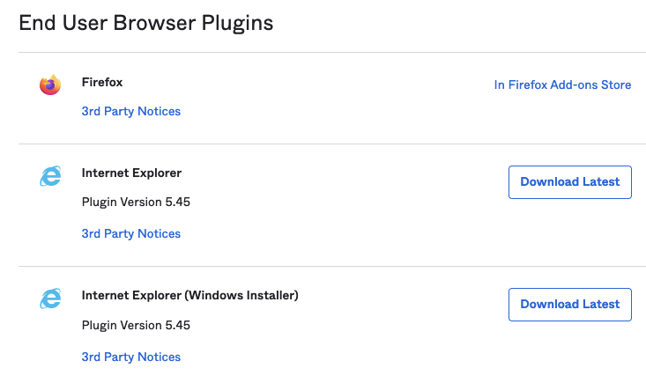Select the plain Internet Explorer plugin title
The width and height of the screenshot is (646, 376).
pyautogui.click(x=131, y=173)
